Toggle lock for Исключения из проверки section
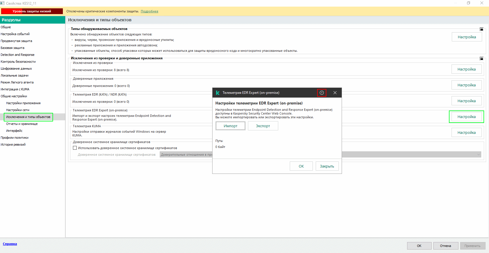 tap(482, 58)
